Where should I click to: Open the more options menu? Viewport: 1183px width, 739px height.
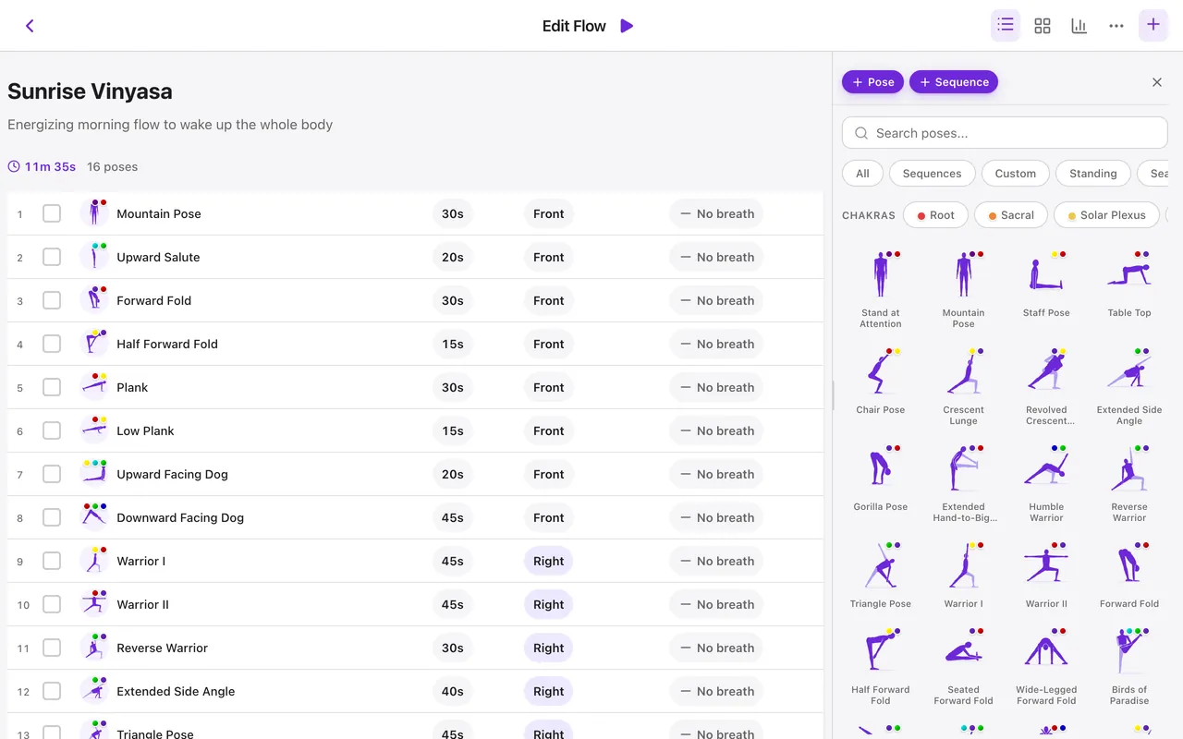[x=1116, y=26]
